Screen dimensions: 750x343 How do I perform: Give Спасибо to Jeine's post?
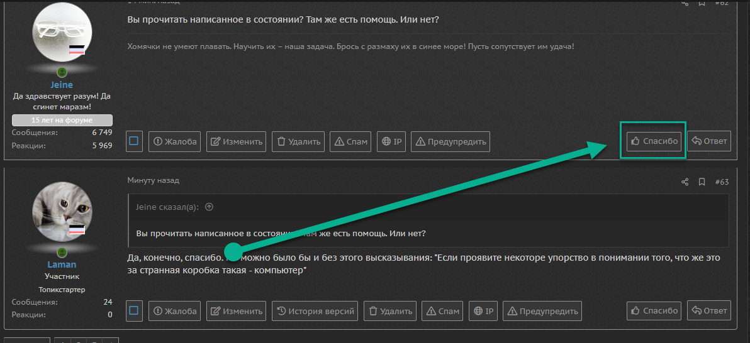coord(654,141)
